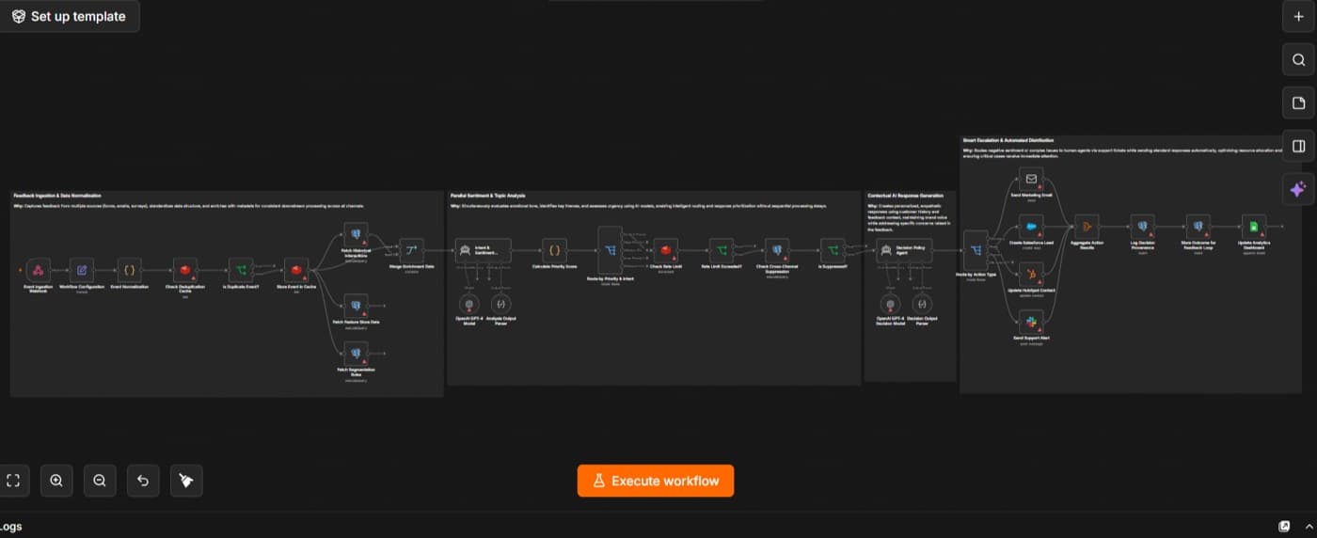This screenshot has width=1317, height=538.
Task: Select the Intent & Sentiment agent node
Action: click(484, 250)
